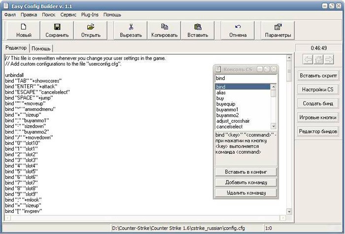Click the console command input field containing bind
Viewport: 345px width, 234px height.
[x=245, y=78]
